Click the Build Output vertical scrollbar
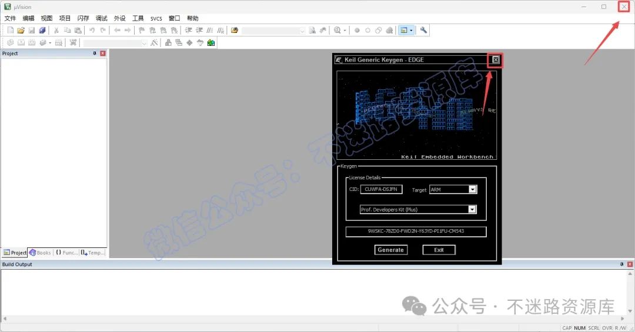The image size is (635, 332). point(630,292)
